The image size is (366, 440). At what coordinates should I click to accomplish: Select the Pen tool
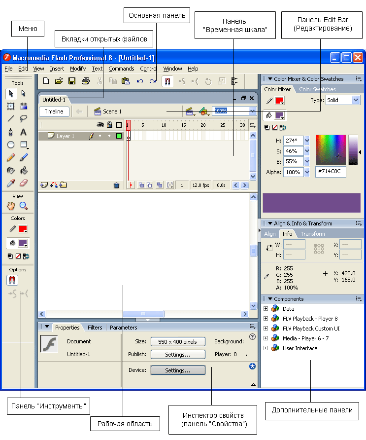point(11,132)
